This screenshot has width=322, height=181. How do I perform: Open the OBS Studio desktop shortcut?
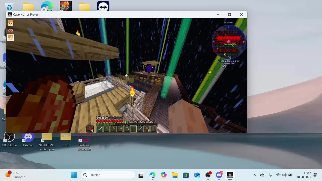[9, 139]
